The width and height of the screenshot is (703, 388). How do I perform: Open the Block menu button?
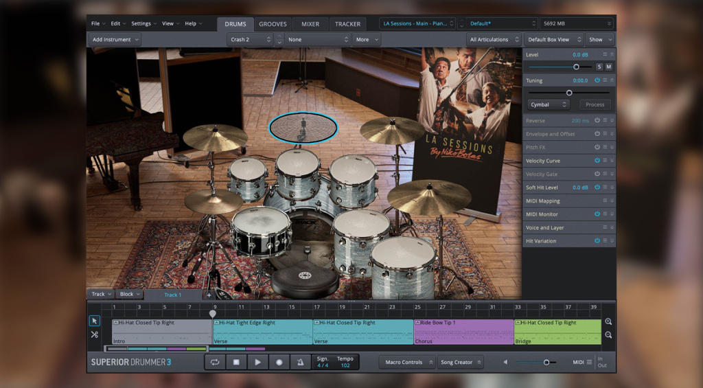[130, 294]
